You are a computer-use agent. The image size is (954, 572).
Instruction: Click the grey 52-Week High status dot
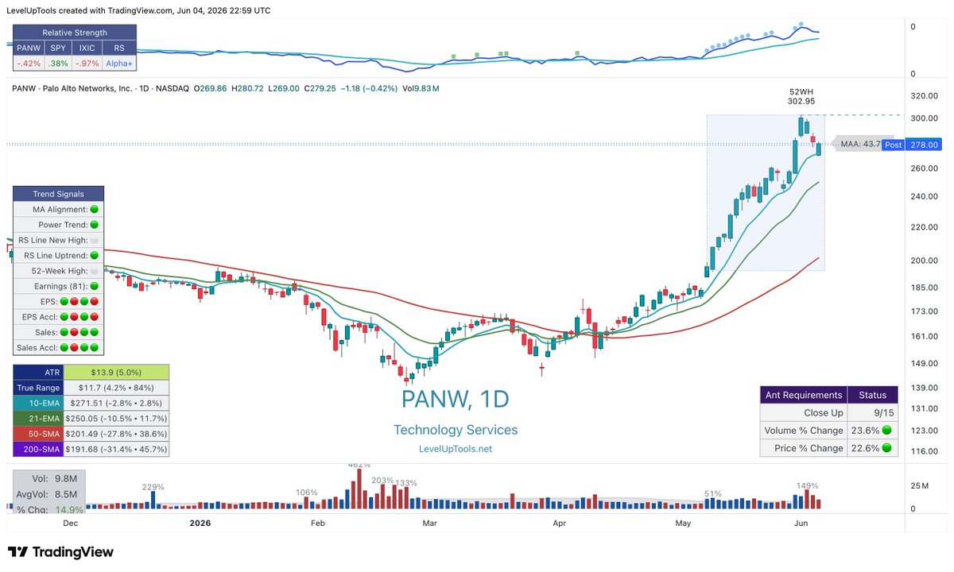point(95,271)
